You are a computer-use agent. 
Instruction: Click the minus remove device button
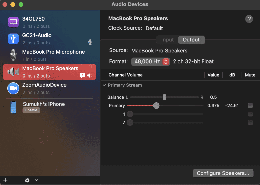[18, 180]
